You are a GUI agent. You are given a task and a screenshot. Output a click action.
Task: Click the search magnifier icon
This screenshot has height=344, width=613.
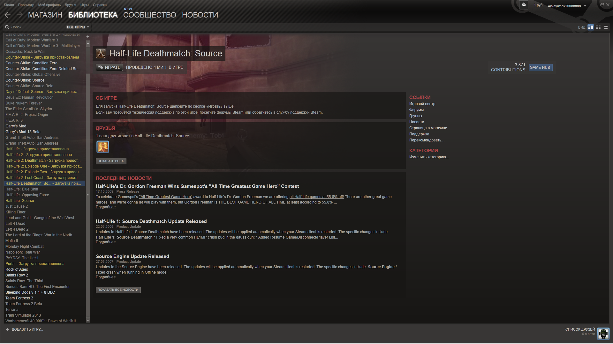pyautogui.click(x=7, y=27)
